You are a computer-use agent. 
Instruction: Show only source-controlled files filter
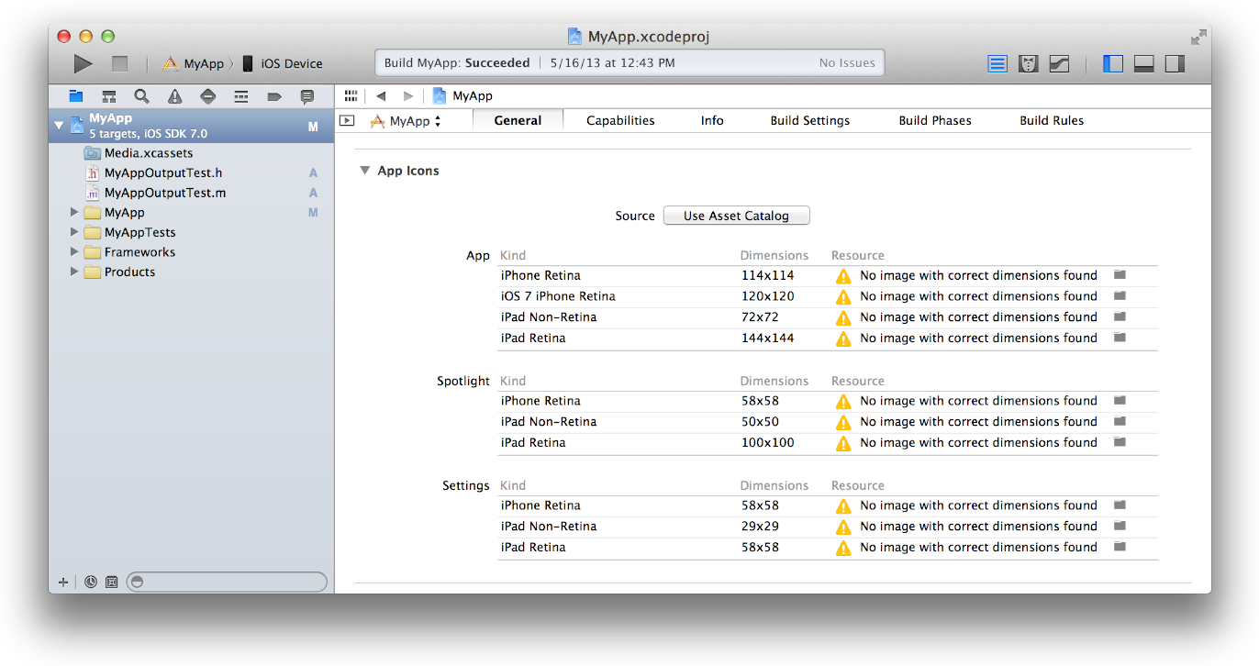click(112, 582)
